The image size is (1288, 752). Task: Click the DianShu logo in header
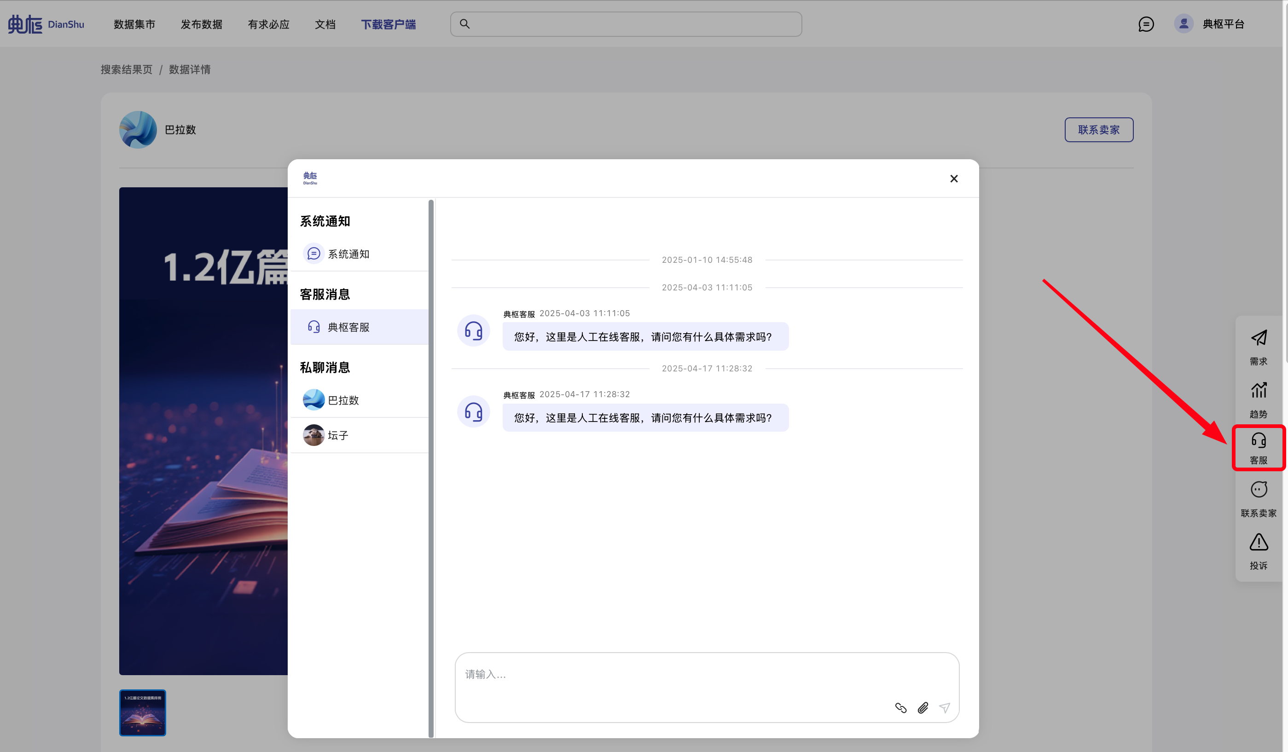[46, 24]
